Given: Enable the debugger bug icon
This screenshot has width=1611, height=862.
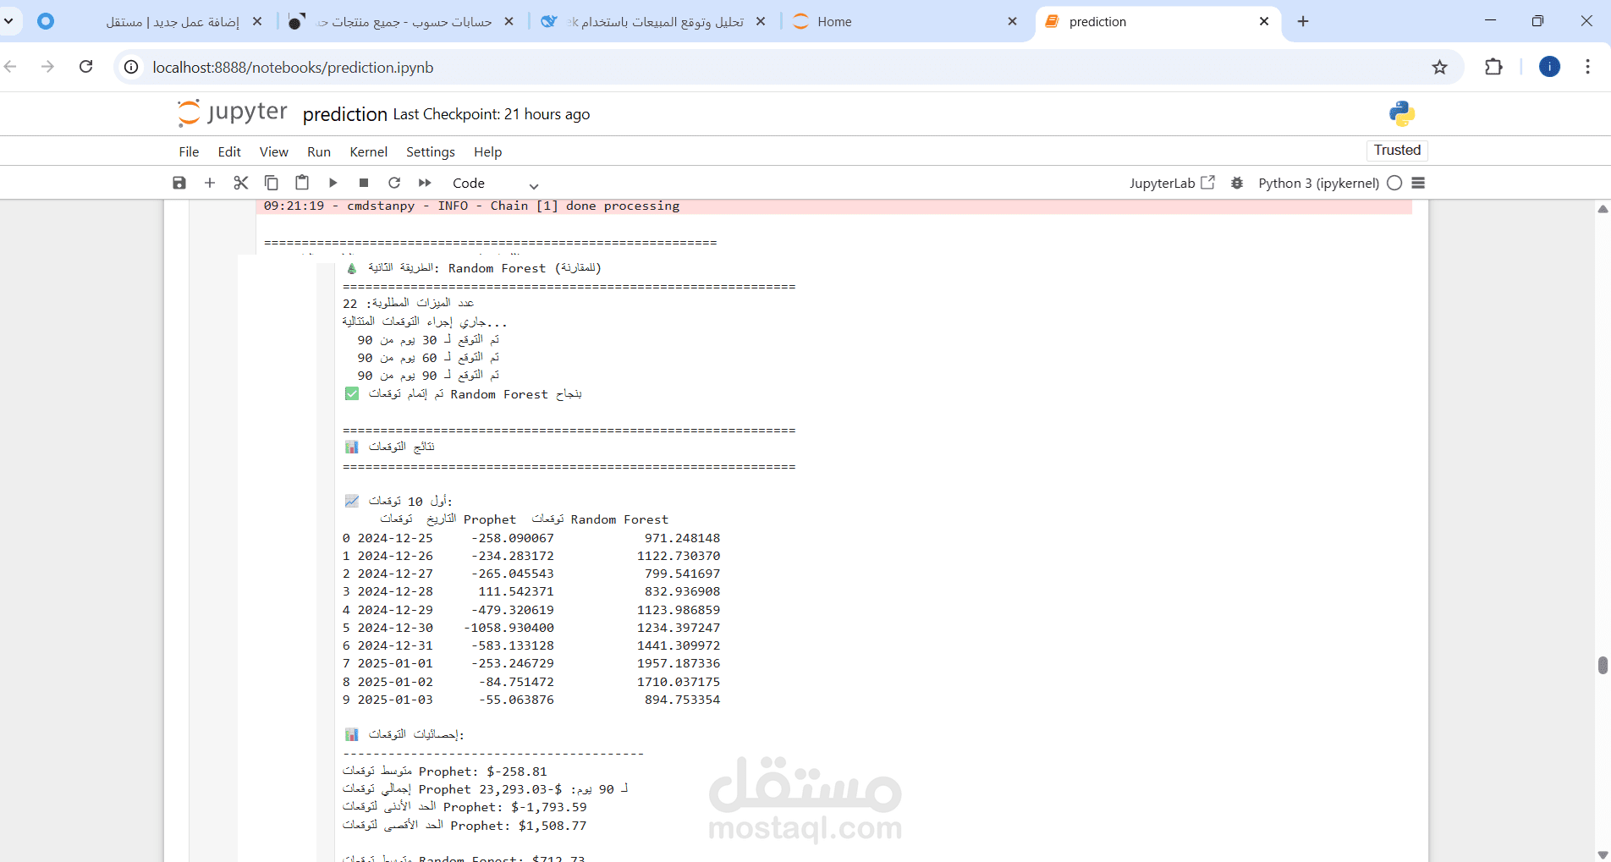Looking at the screenshot, I should tap(1237, 183).
